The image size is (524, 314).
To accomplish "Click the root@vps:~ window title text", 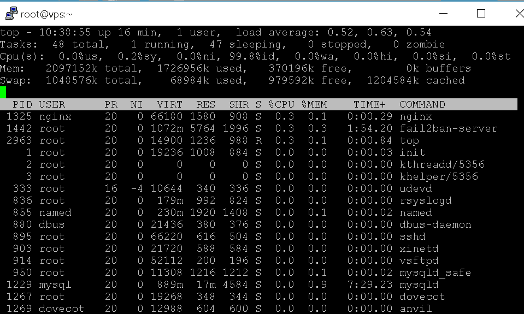I will tap(46, 14).
